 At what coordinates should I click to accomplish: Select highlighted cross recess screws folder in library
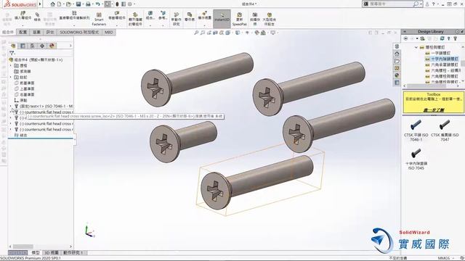(442, 59)
